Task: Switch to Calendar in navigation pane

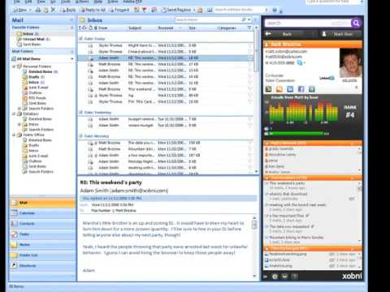Action: (x=43, y=213)
